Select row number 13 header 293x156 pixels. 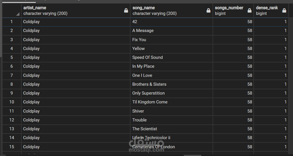(12, 129)
